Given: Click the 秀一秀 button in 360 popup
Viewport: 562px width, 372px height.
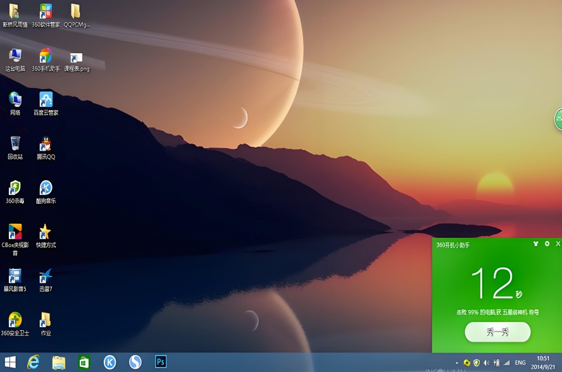Looking at the screenshot, I should [497, 332].
